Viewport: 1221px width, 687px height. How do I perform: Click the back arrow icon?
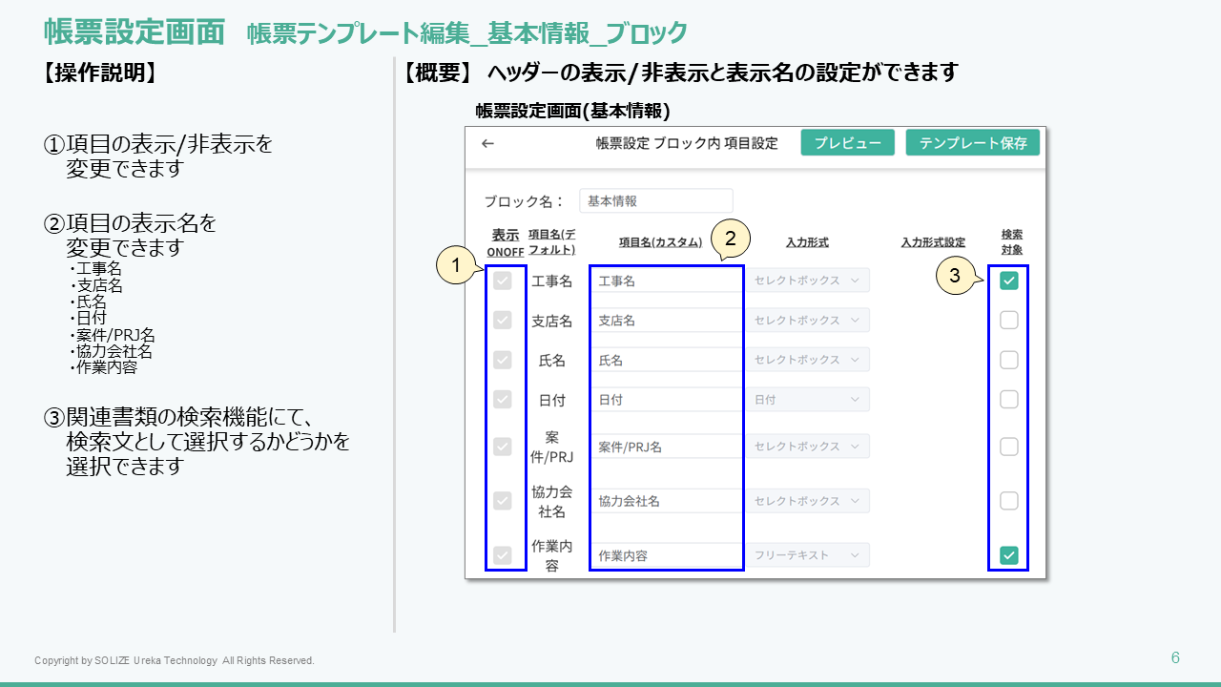pyautogui.click(x=487, y=143)
